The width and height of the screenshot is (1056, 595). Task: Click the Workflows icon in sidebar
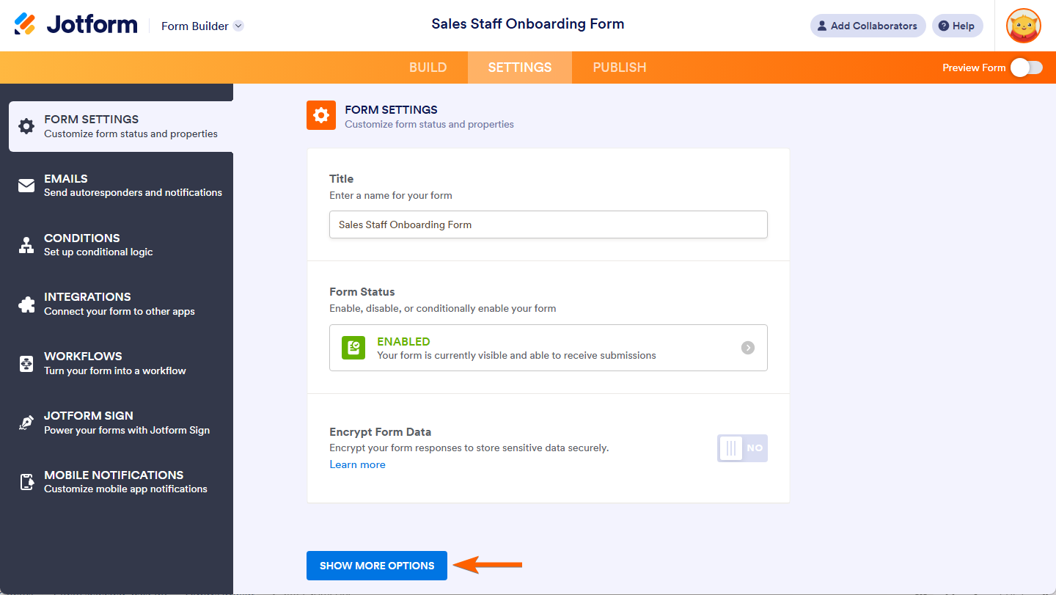[26, 363]
